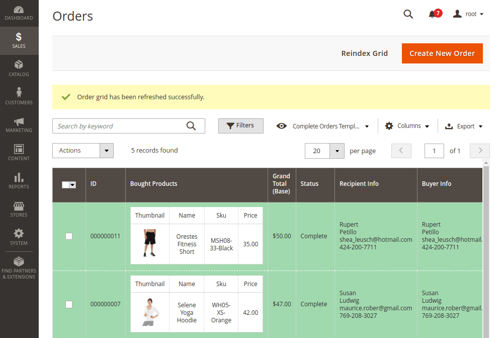Open the Columns dropdown
Viewport: 503px width, 338px height.
pyautogui.click(x=407, y=126)
